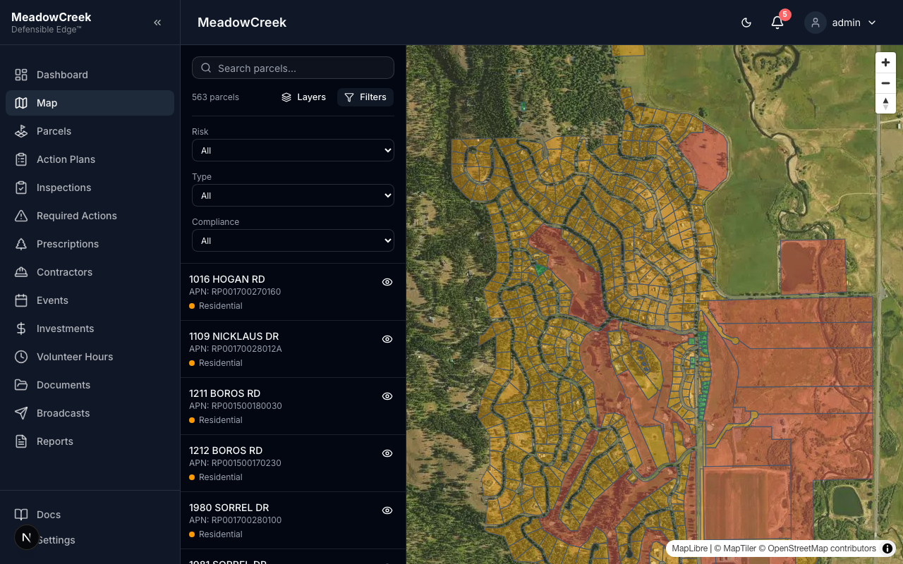Screen dimensions: 903x564
Task: Zoom in on the map
Action: [x=885, y=62]
